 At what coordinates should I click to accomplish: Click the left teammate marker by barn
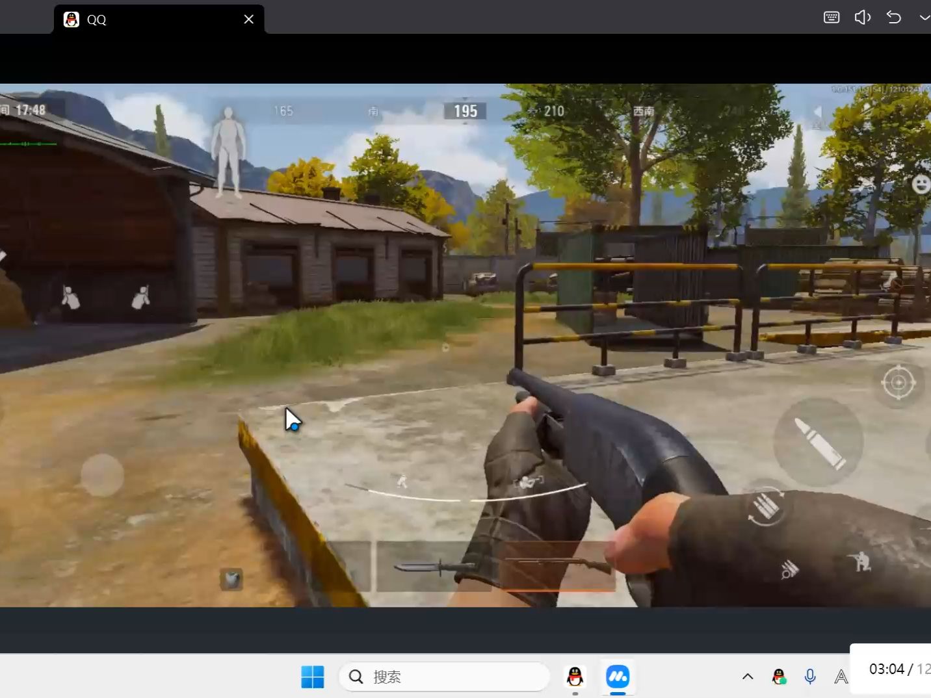(70, 297)
